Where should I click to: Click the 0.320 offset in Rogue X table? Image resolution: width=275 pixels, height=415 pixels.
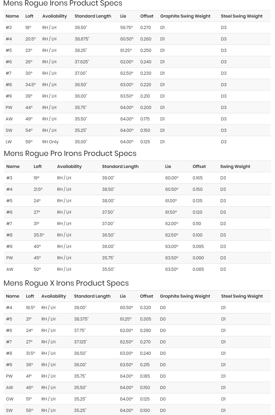(x=145, y=308)
